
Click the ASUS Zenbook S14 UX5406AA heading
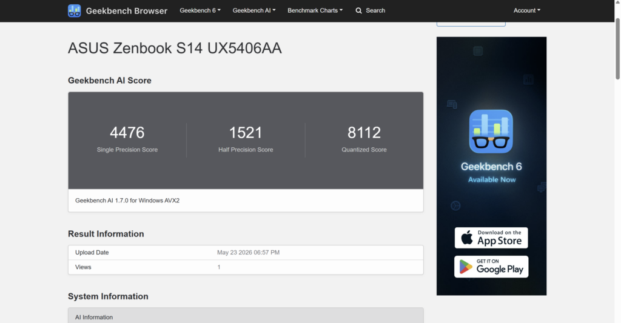click(x=175, y=48)
